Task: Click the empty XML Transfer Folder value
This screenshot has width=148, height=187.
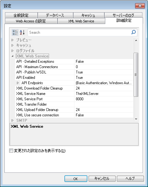Action: click(104, 104)
